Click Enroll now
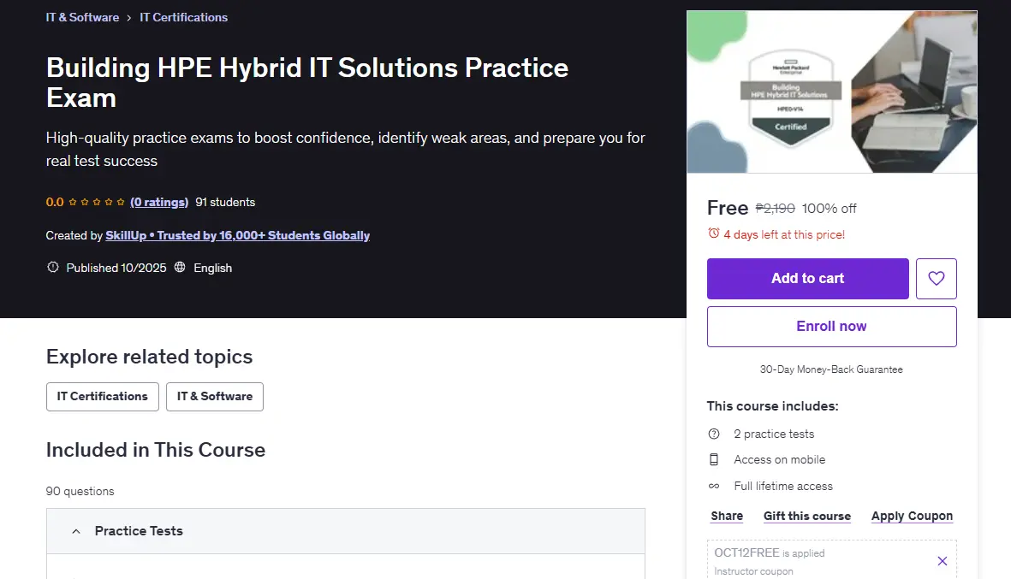Image resolution: width=1011 pixels, height=579 pixels. point(832,327)
